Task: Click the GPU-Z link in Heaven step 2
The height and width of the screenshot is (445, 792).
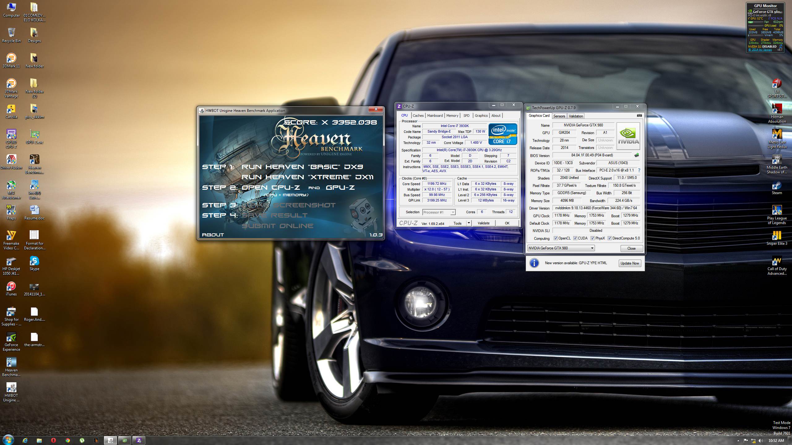Action: click(340, 188)
